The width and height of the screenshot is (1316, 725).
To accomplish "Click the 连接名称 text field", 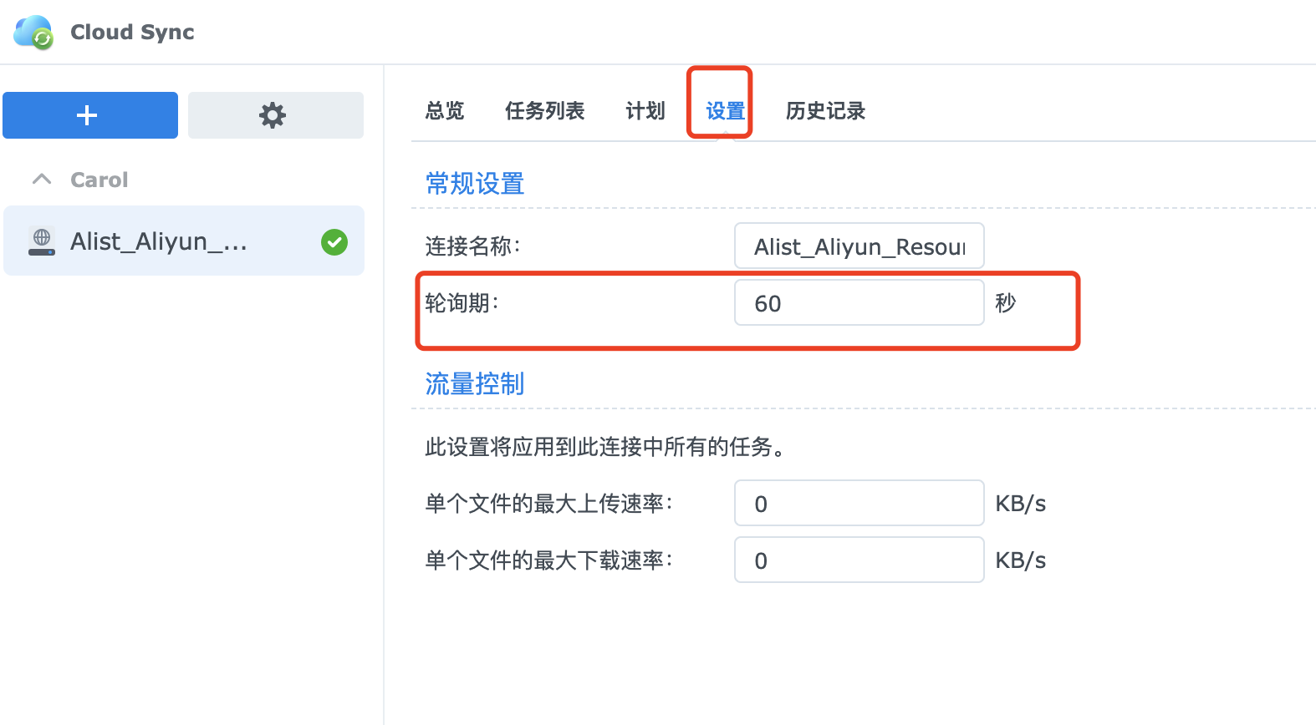I will 859,246.
